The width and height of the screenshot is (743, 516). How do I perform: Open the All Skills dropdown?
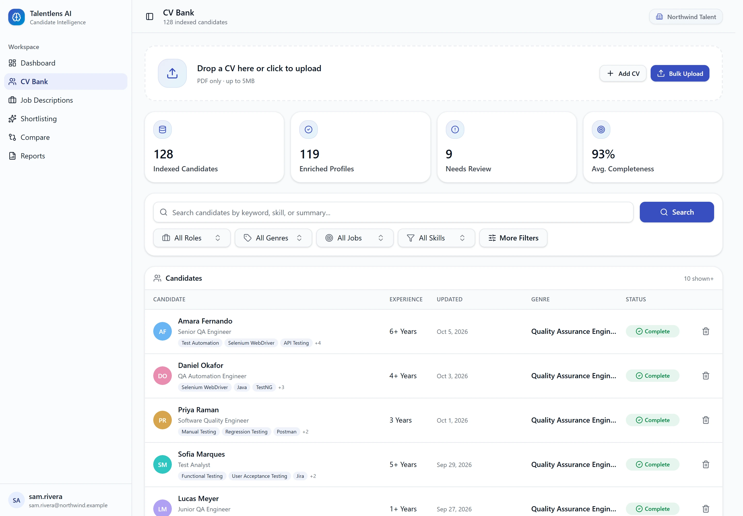tap(436, 238)
